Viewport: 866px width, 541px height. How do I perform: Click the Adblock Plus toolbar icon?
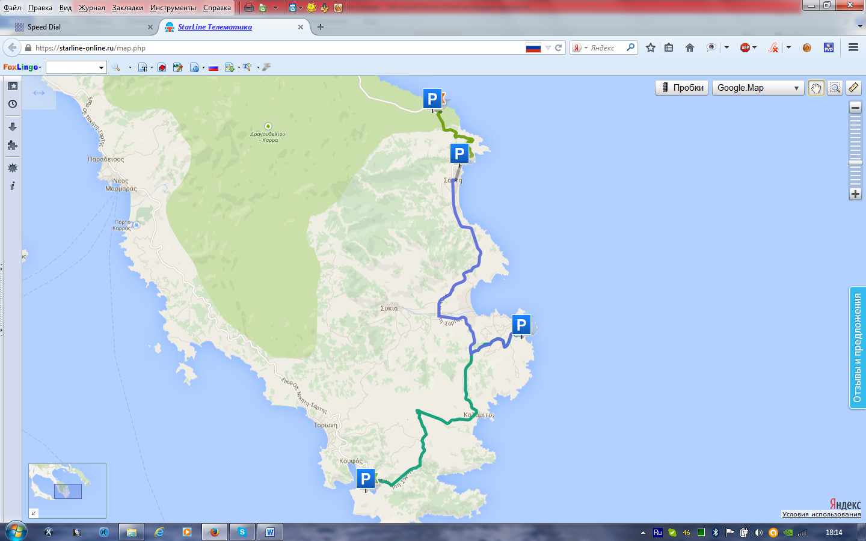pyautogui.click(x=745, y=47)
